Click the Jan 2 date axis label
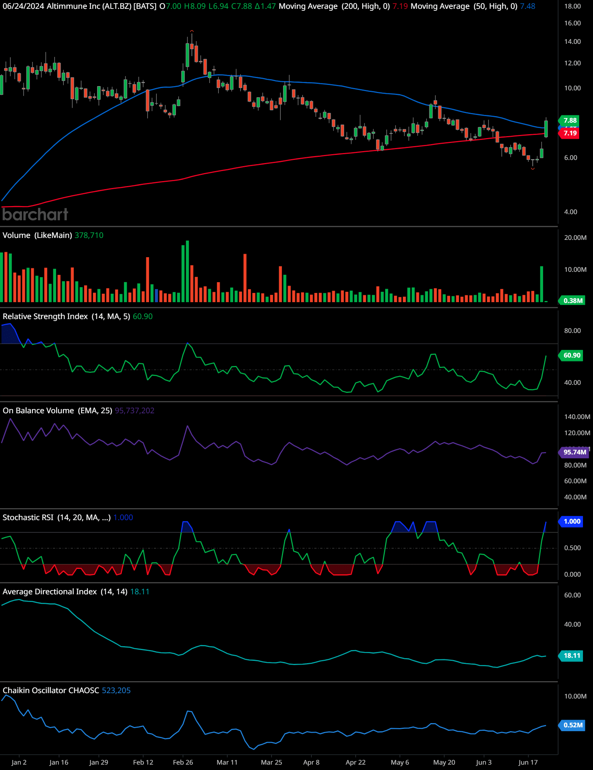The width and height of the screenshot is (593, 770). point(19,762)
